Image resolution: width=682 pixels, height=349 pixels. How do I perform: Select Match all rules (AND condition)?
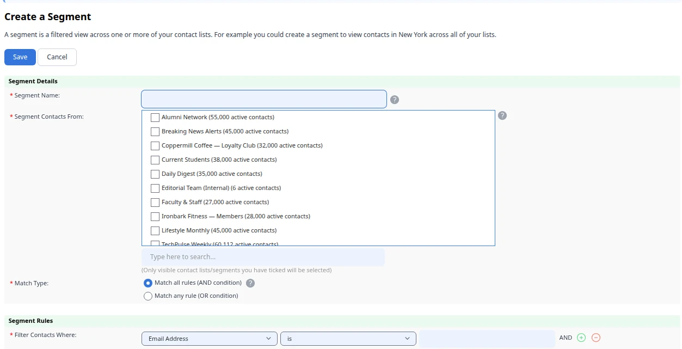148,283
